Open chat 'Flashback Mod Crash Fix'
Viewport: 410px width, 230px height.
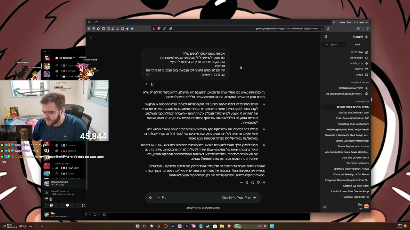(356, 197)
